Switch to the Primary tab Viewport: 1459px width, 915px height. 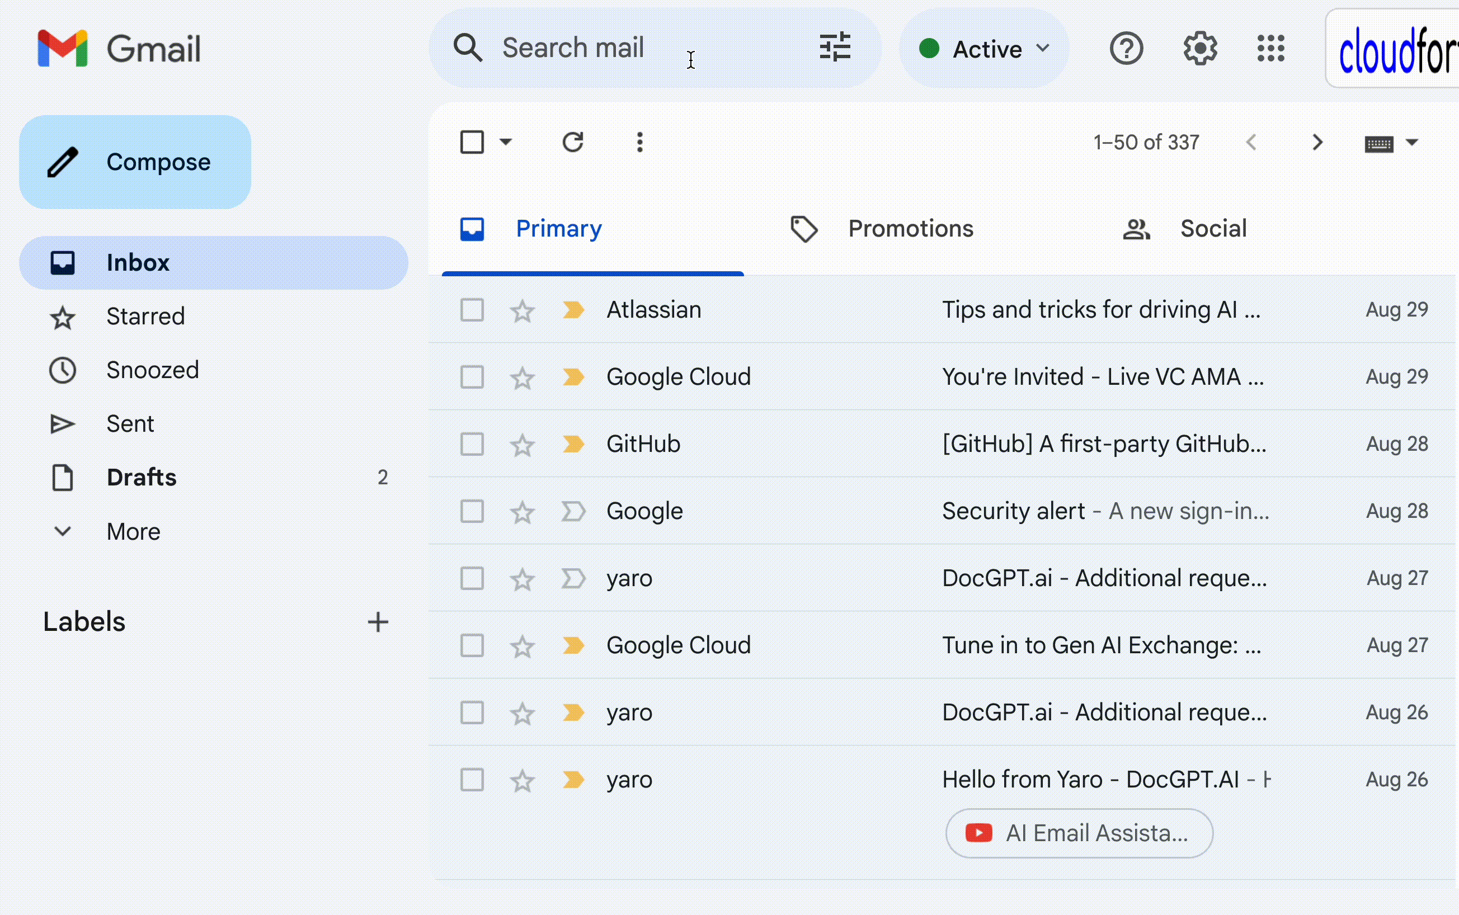[x=592, y=229]
